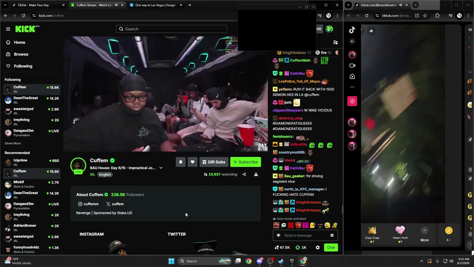Click the green Chat send button

tap(331, 247)
